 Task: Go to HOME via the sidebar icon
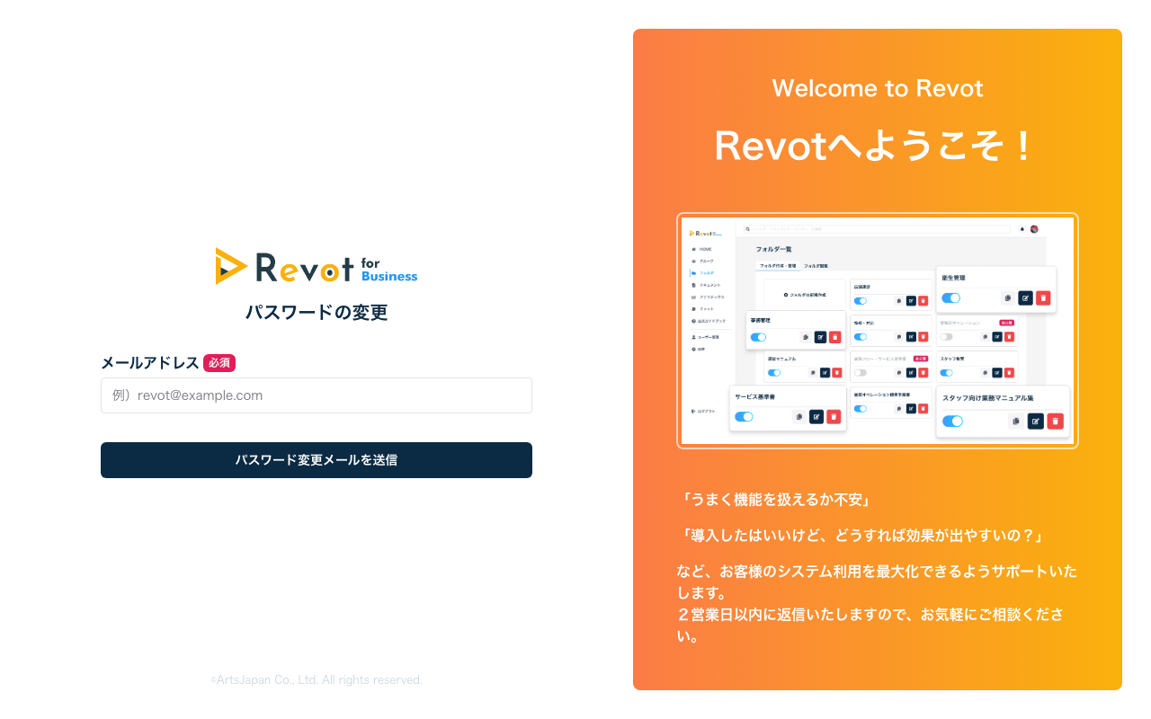(693, 249)
